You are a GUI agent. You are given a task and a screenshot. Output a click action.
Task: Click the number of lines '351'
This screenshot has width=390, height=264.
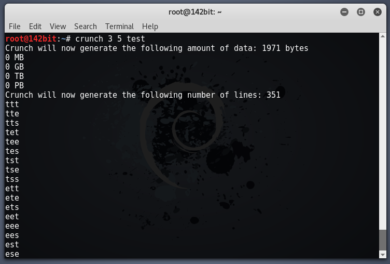tap(273, 95)
